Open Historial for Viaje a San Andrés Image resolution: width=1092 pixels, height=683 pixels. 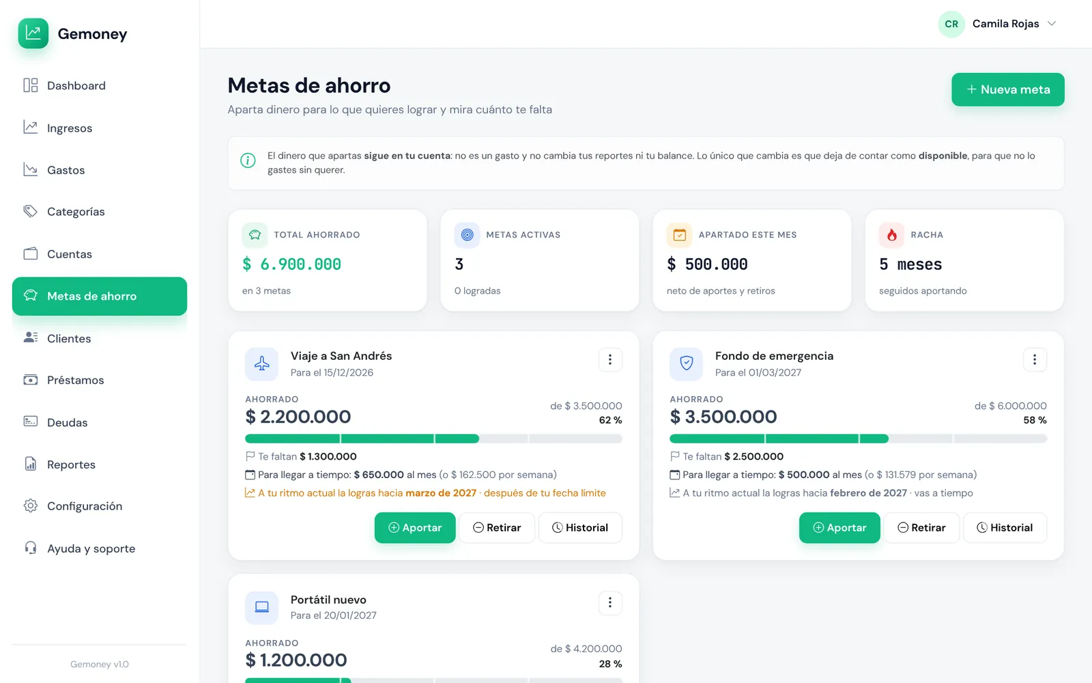580,528
